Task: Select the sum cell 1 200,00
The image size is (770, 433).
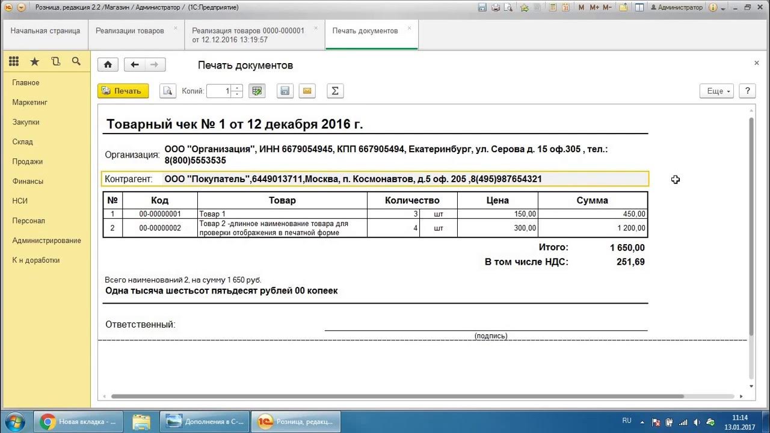Action: (593, 228)
